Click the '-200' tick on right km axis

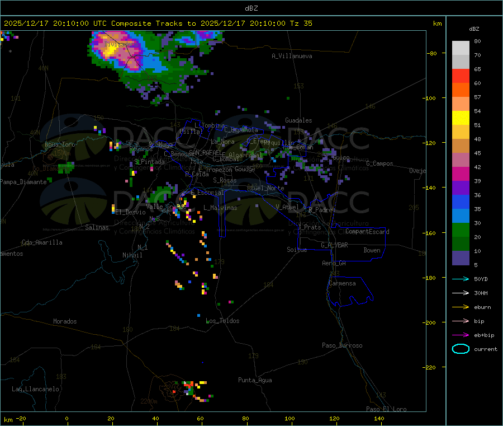(x=430, y=322)
